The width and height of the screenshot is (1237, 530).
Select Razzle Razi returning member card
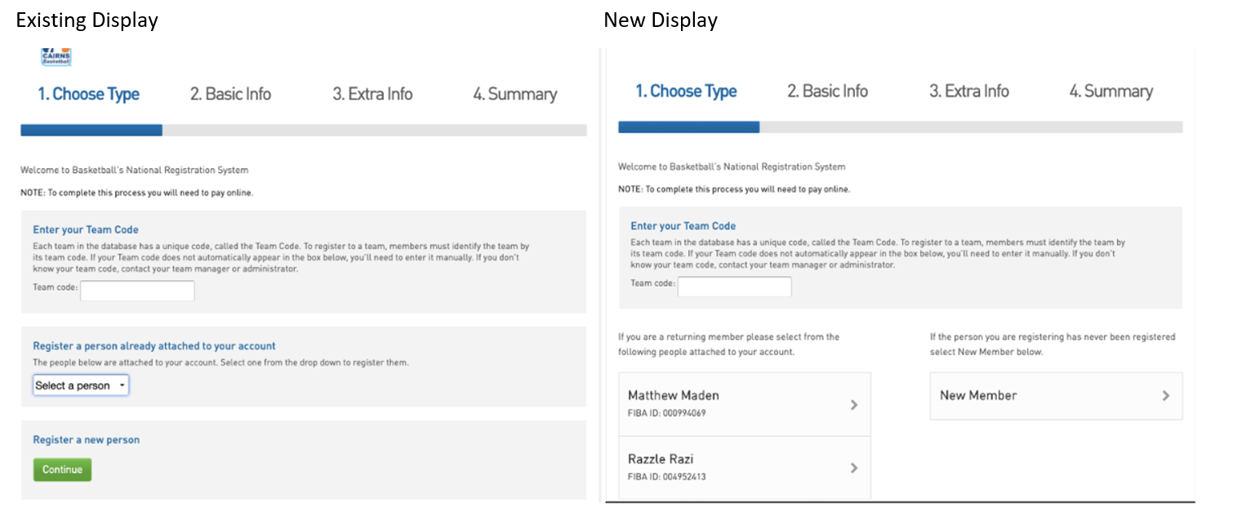[735, 467]
